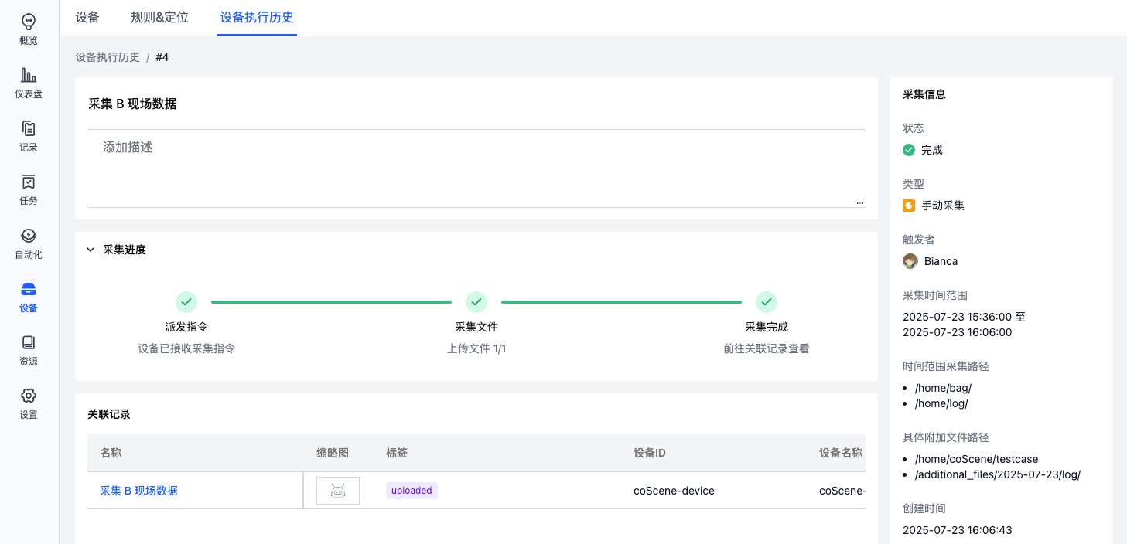Viewport: 1127px width, 544px height.
Task: Click the 2025-07-23 15:36:00 至 start time
Action: pos(964,317)
